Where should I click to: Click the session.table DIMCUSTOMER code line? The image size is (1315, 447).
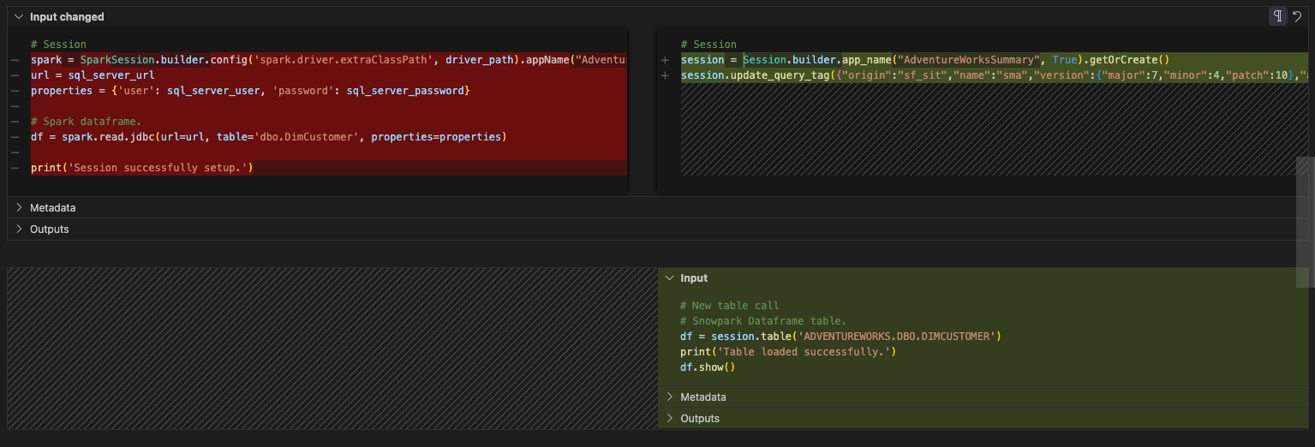pyautogui.click(x=840, y=337)
